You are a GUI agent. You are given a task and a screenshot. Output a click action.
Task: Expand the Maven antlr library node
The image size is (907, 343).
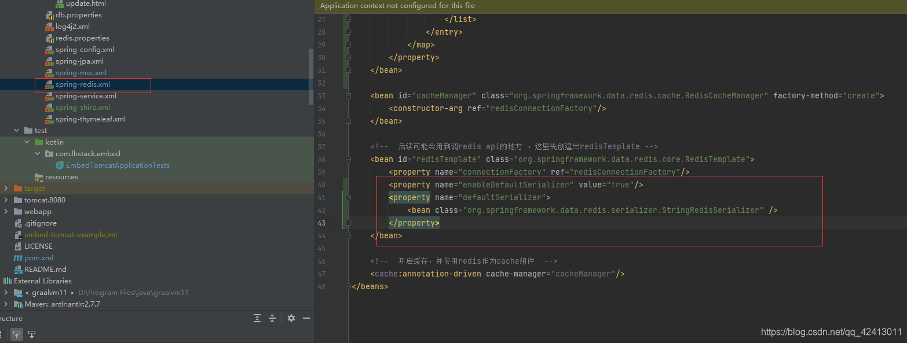coord(6,304)
